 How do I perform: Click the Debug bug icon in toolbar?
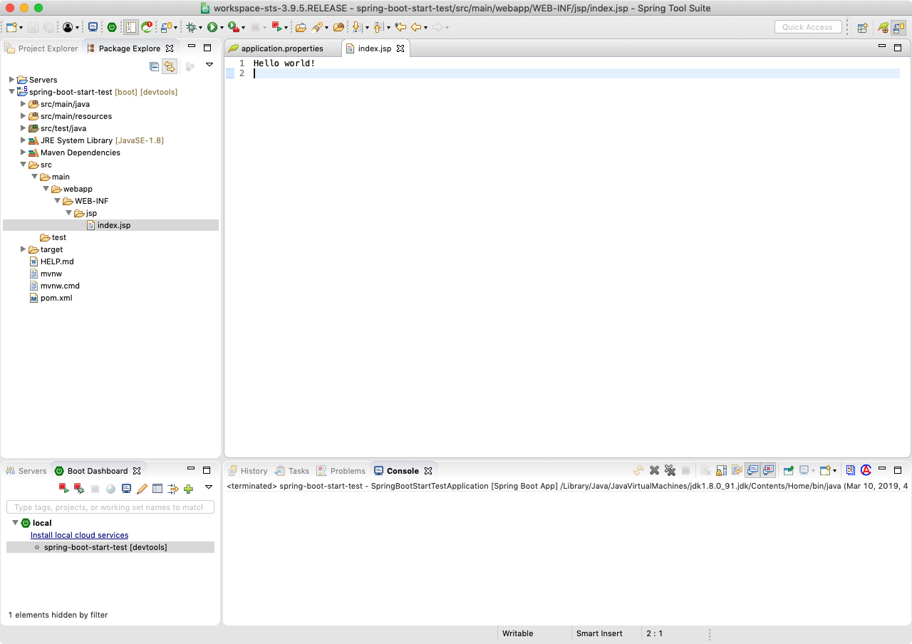(191, 27)
